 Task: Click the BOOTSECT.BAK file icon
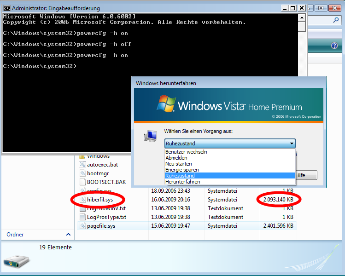(x=82, y=182)
